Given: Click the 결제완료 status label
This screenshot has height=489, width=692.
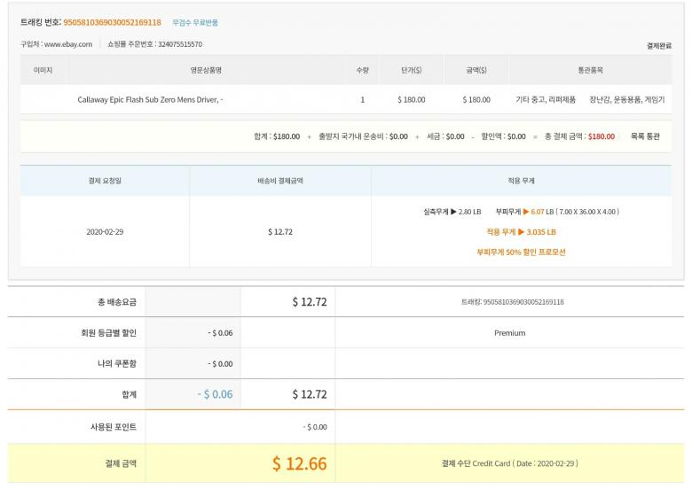Looking at the screenshot, I should tap(659, 45).
